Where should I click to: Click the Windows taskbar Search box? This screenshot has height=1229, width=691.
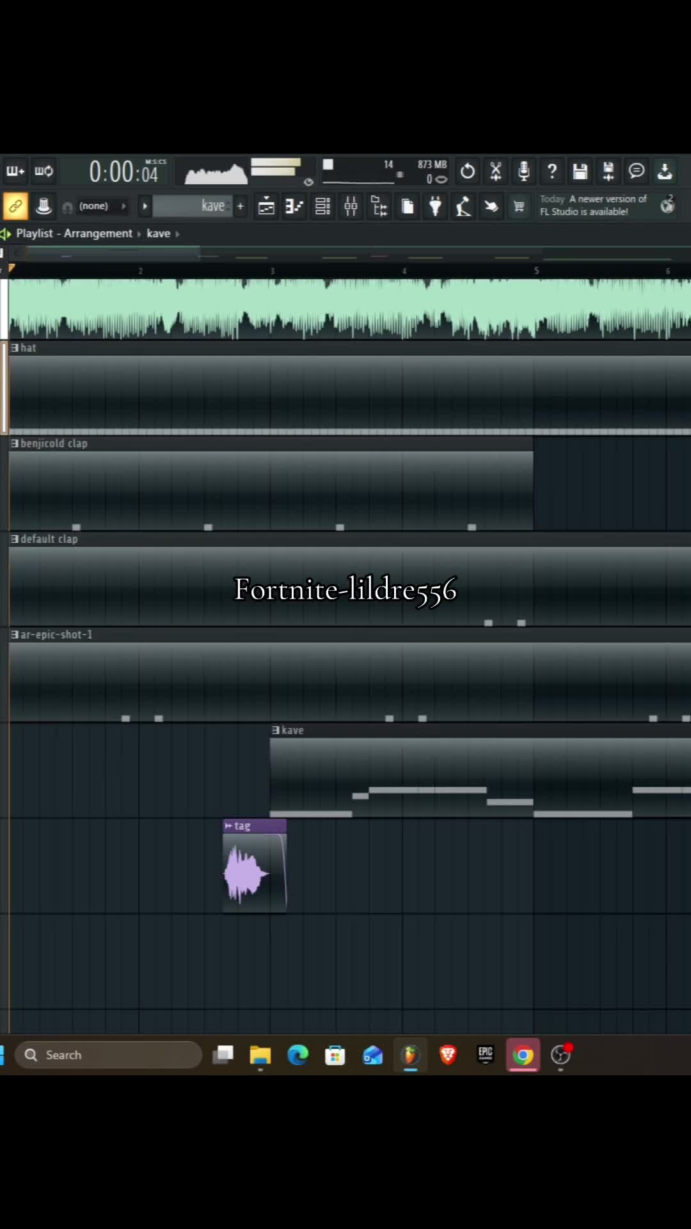(109, 1055)
